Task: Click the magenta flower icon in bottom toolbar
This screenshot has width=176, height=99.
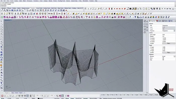Action: point(68,96)
